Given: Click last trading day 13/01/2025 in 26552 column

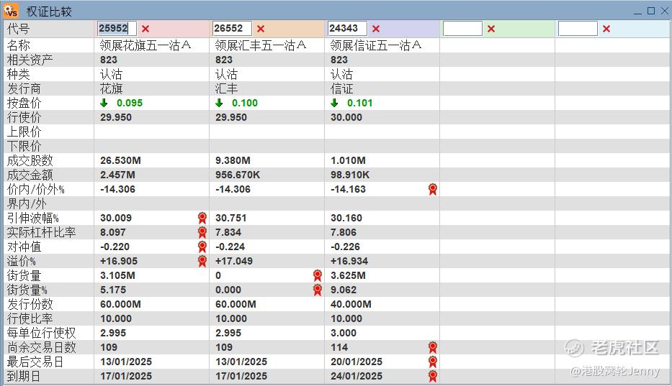Looking at the screenshot, I should (241, 362).
